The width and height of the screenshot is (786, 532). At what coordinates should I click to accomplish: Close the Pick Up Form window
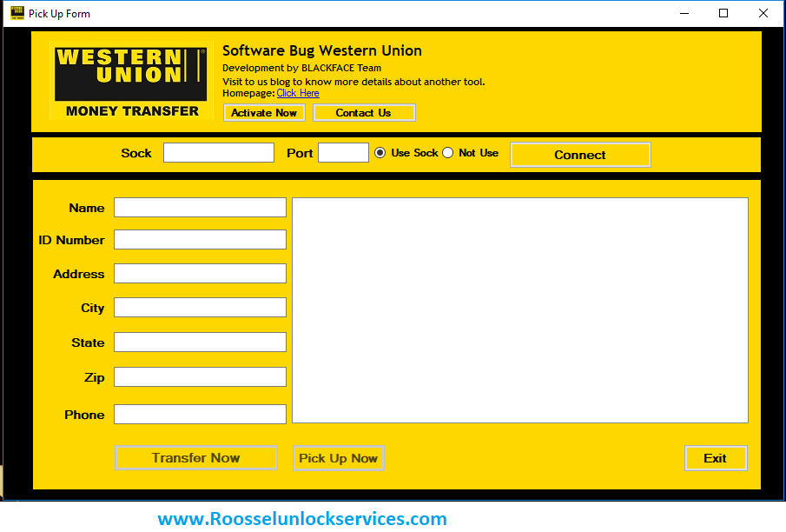(x=763, y=14)
